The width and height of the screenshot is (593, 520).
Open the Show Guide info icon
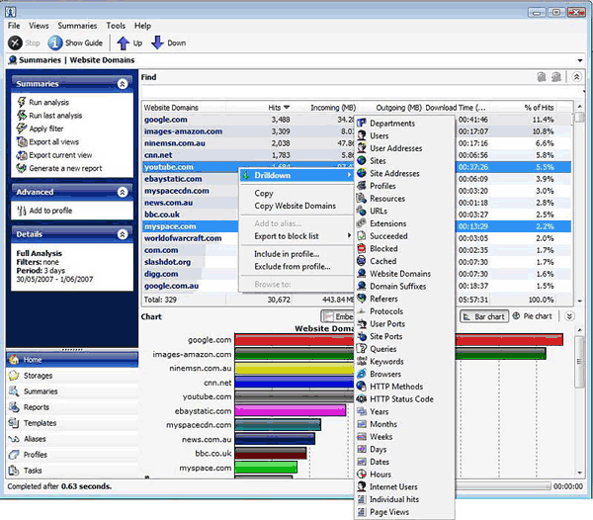55,43
